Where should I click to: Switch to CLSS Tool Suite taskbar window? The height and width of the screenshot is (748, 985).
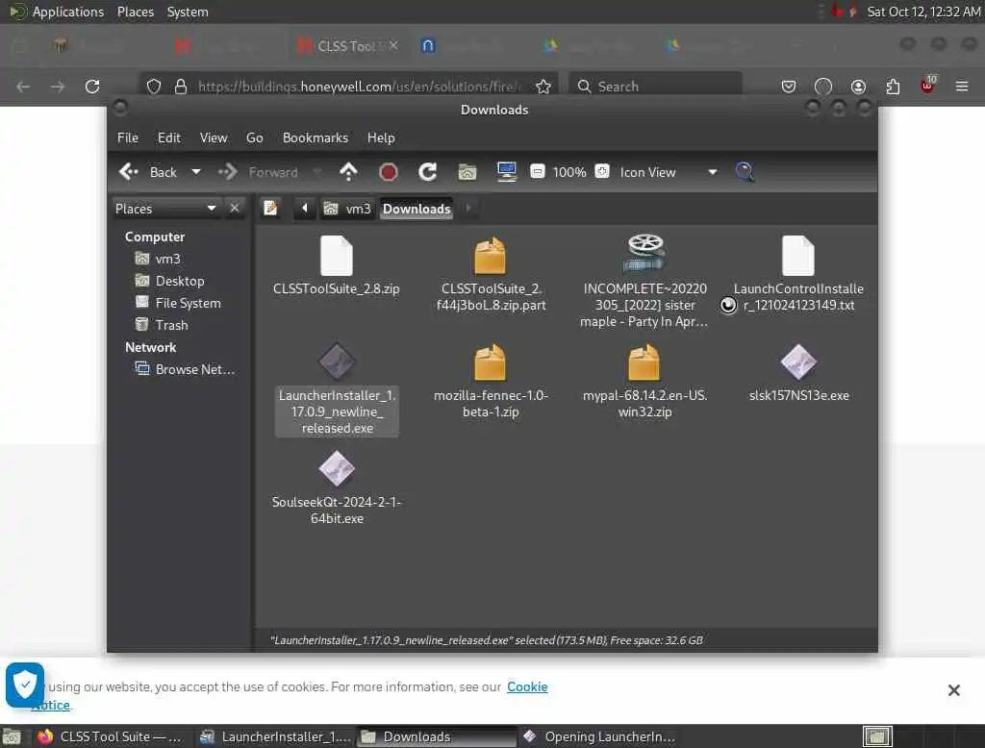click(x=110, y=736)
